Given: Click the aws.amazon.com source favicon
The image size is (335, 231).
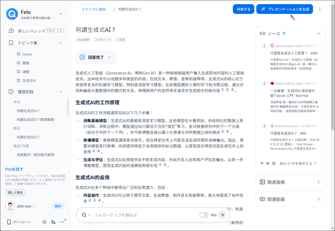Looking at the screenshot, I should (x=272, y=46).
